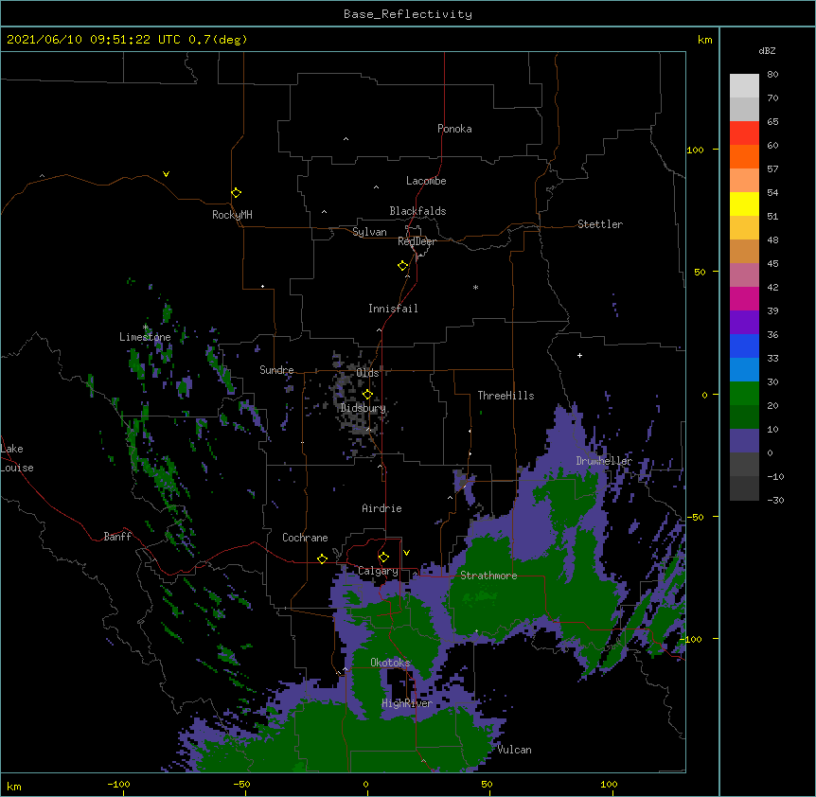
Task: Click the yellow v marker east of Calgary
Action: point(406,553)
